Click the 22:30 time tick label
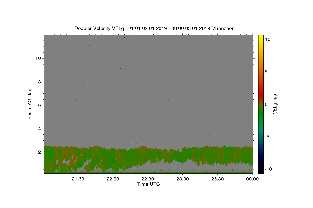The width and height of the screenshot is (313, 208). tap(148, 179)
